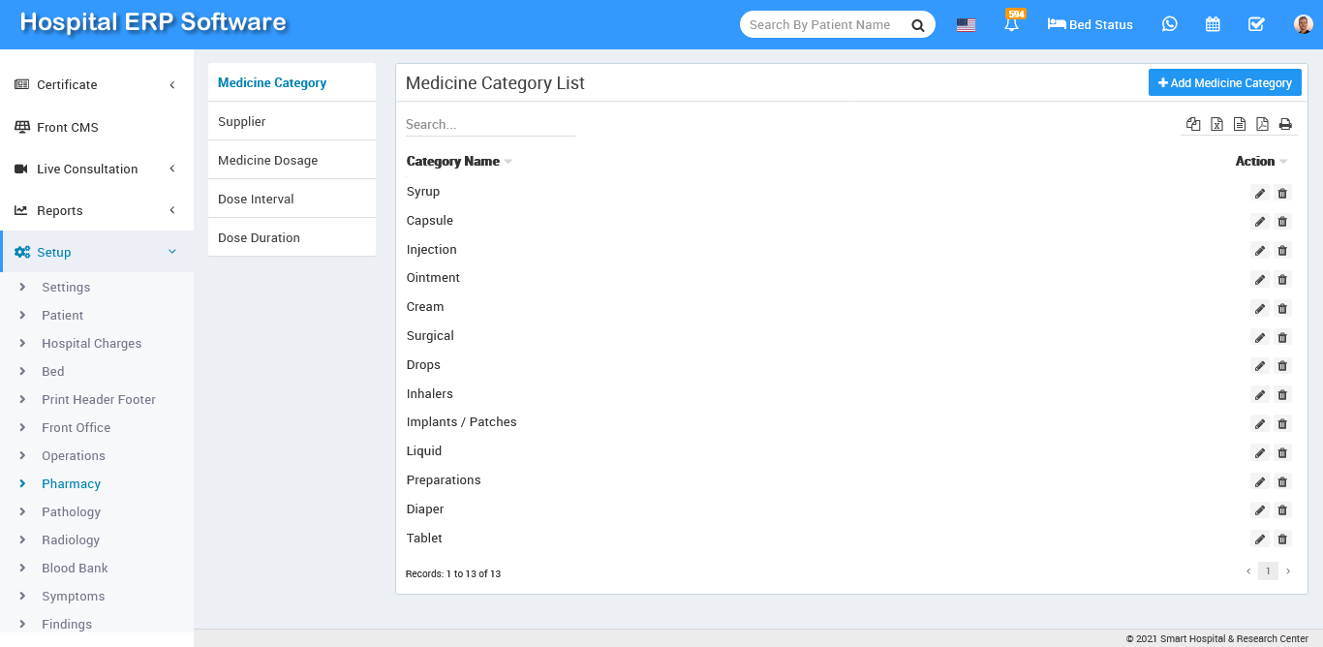1323x647 pixels.
Task: Click Add Medicine Category button
Action: pyautogui.click(x=1225, y=82)
